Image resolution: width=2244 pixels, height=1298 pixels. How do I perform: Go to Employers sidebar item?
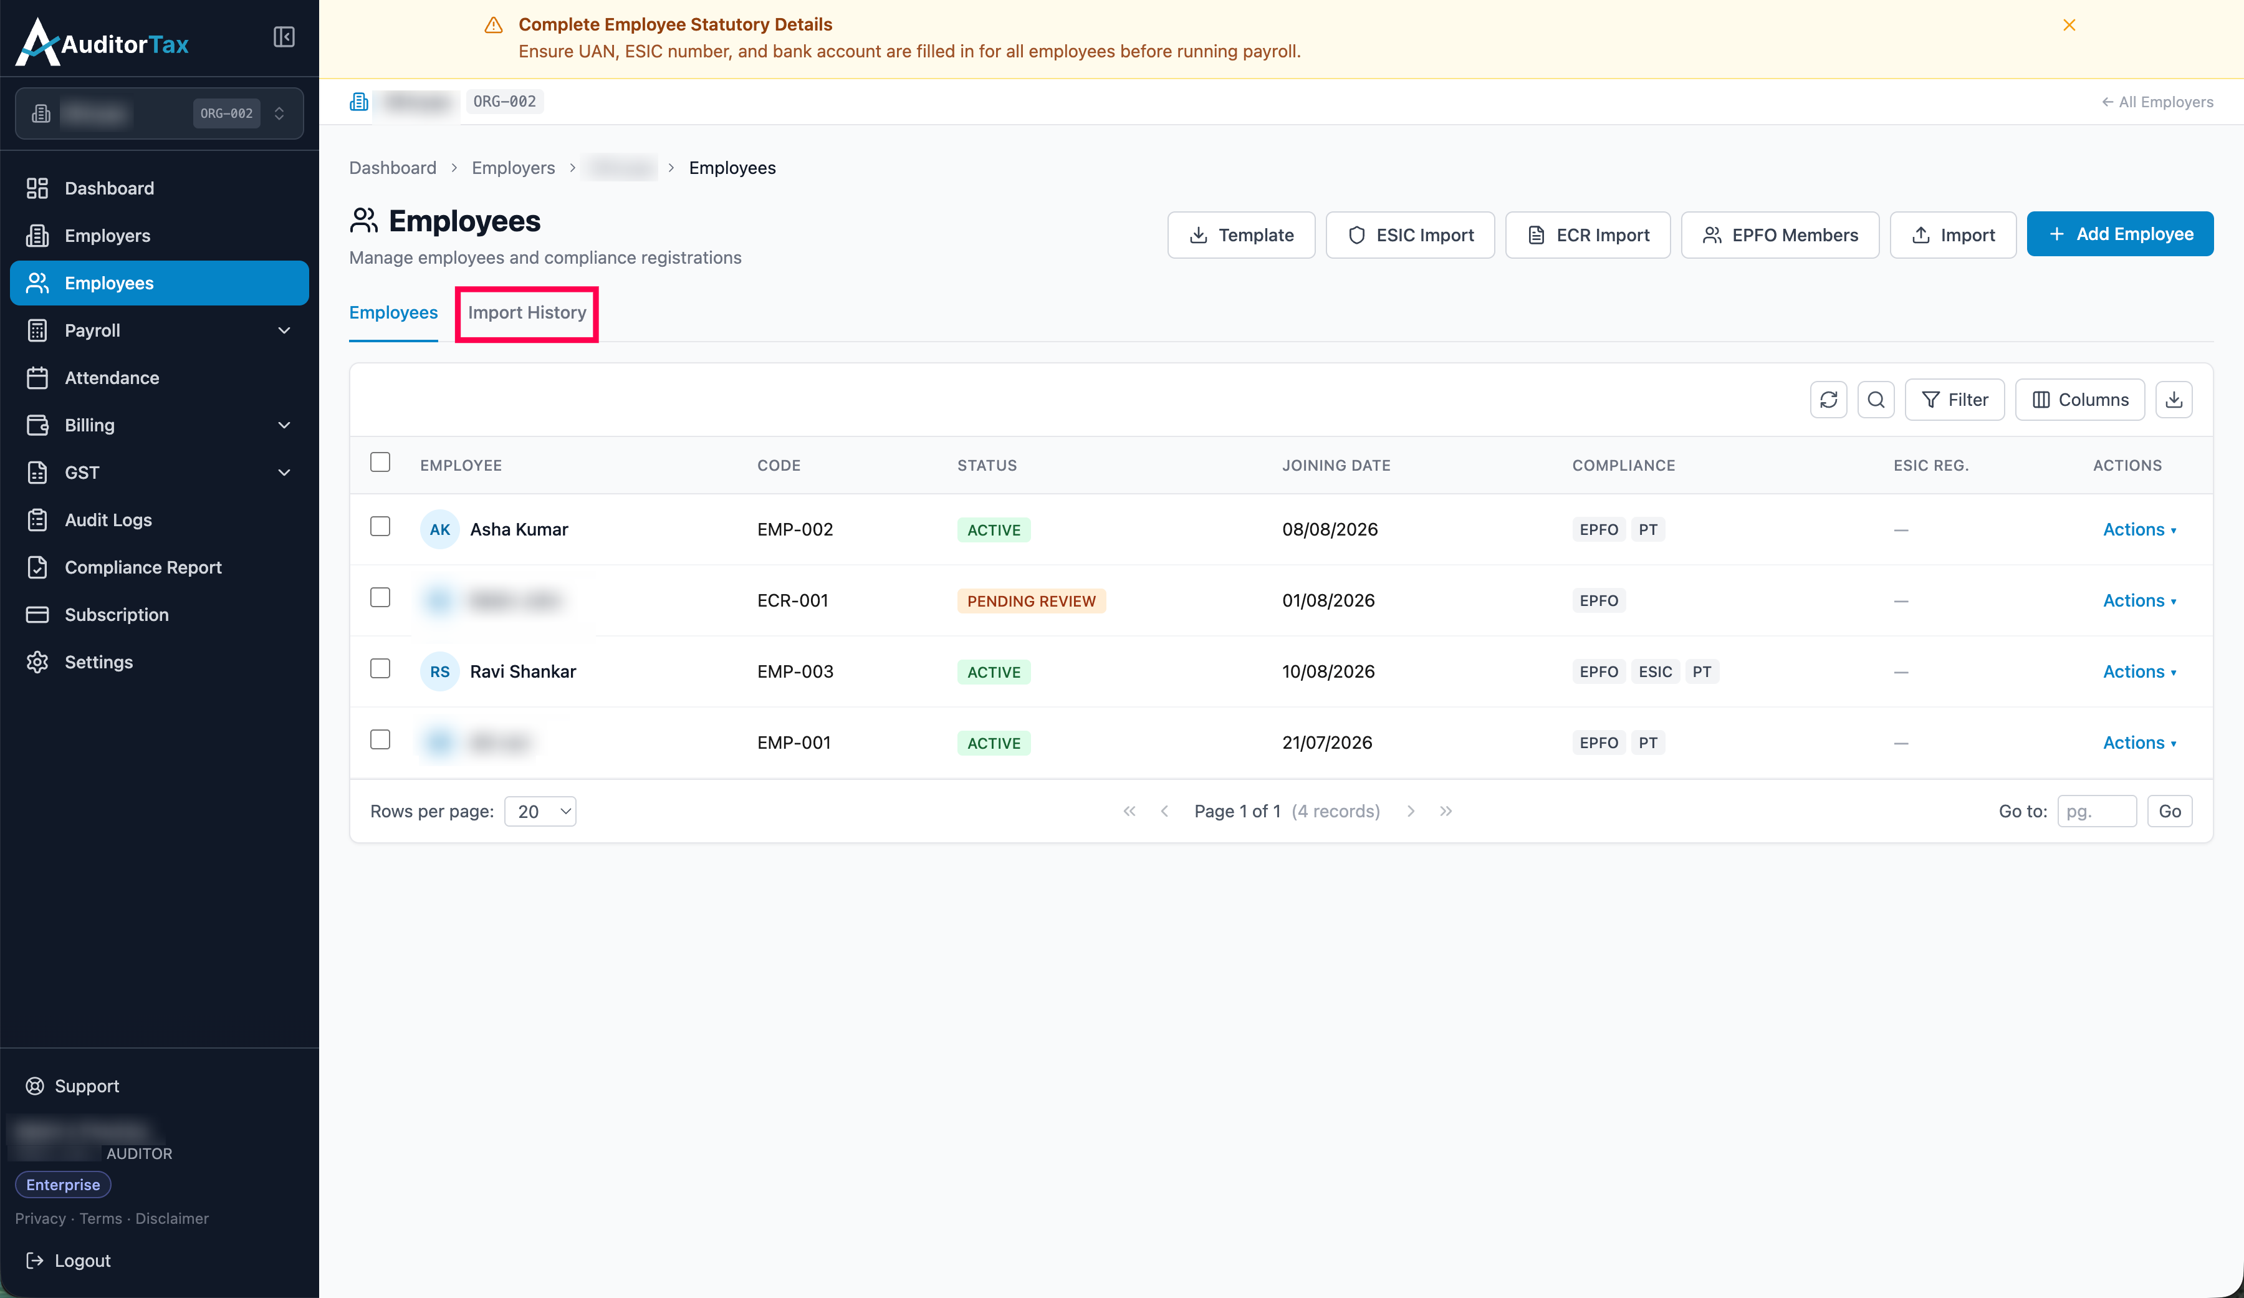point(160,235)
